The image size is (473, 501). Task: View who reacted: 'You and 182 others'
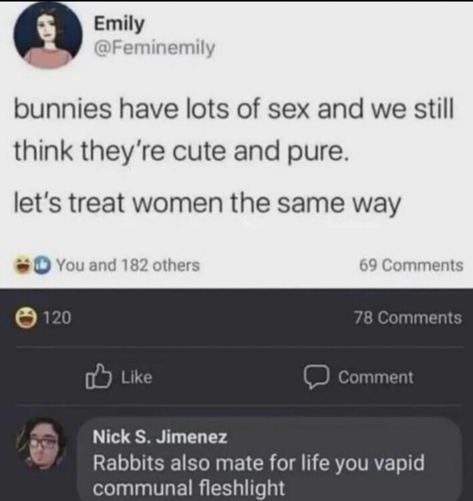point(128,265)
